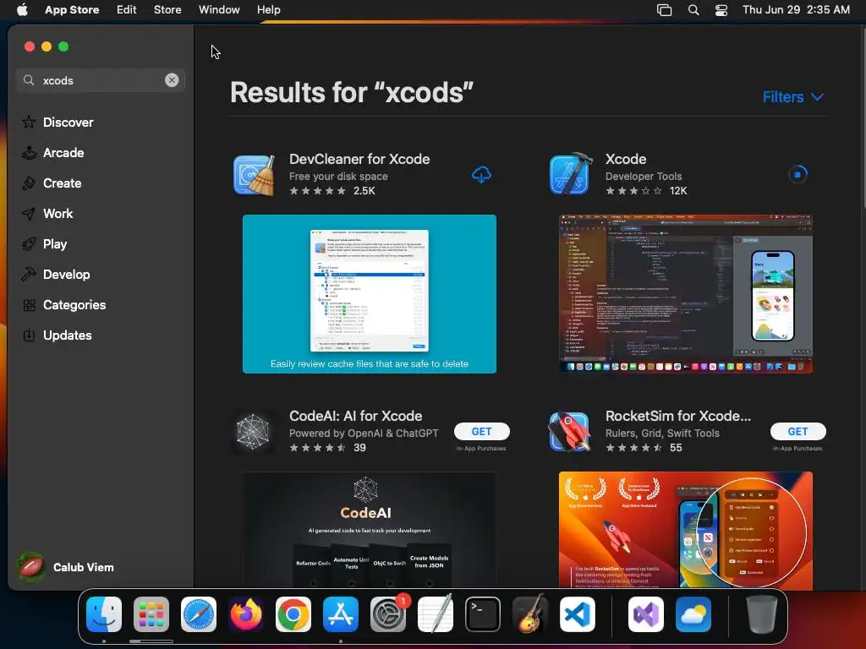Open TextEdit from the Dock
Image resolution: width=866 pixels, height=649 pixels.
click(x=436, y=614)
